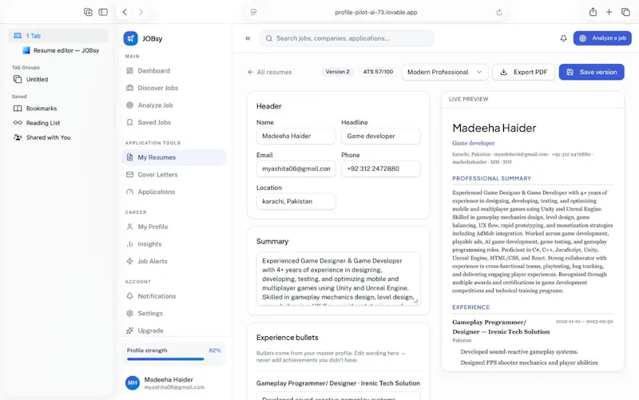The height and width of the screenshot is (400, 639).
Task: Click the MH user avatar
Action: pyautogui.click(x=133, y=383)
